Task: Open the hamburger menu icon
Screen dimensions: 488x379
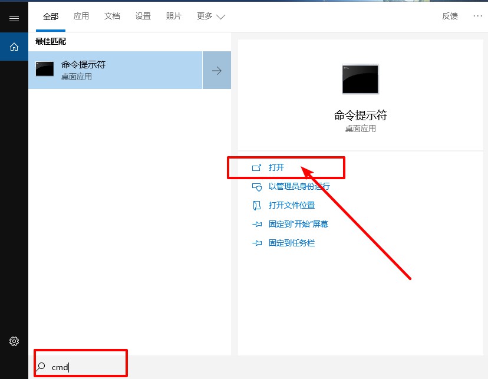Action: tap(14, 18)
